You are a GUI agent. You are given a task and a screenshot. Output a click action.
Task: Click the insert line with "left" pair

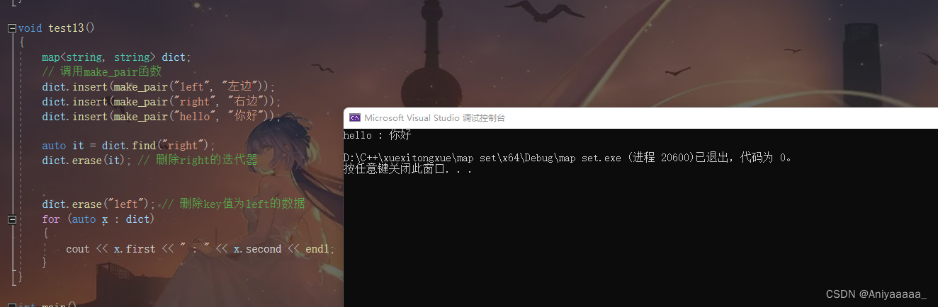(x=157, y=86)
